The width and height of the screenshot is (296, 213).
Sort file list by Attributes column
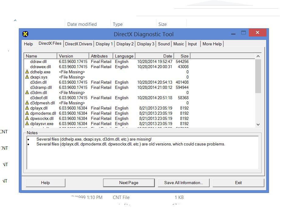(101, 56)
